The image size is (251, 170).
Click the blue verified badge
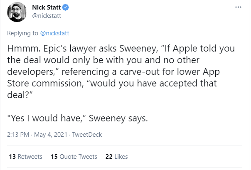coord(65,7)
